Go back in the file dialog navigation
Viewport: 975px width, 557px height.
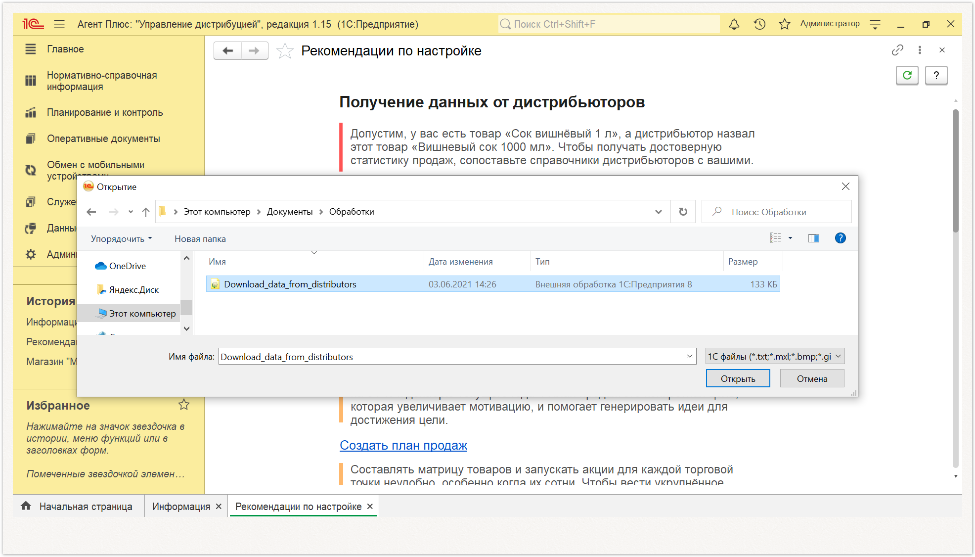pos(91,212)
